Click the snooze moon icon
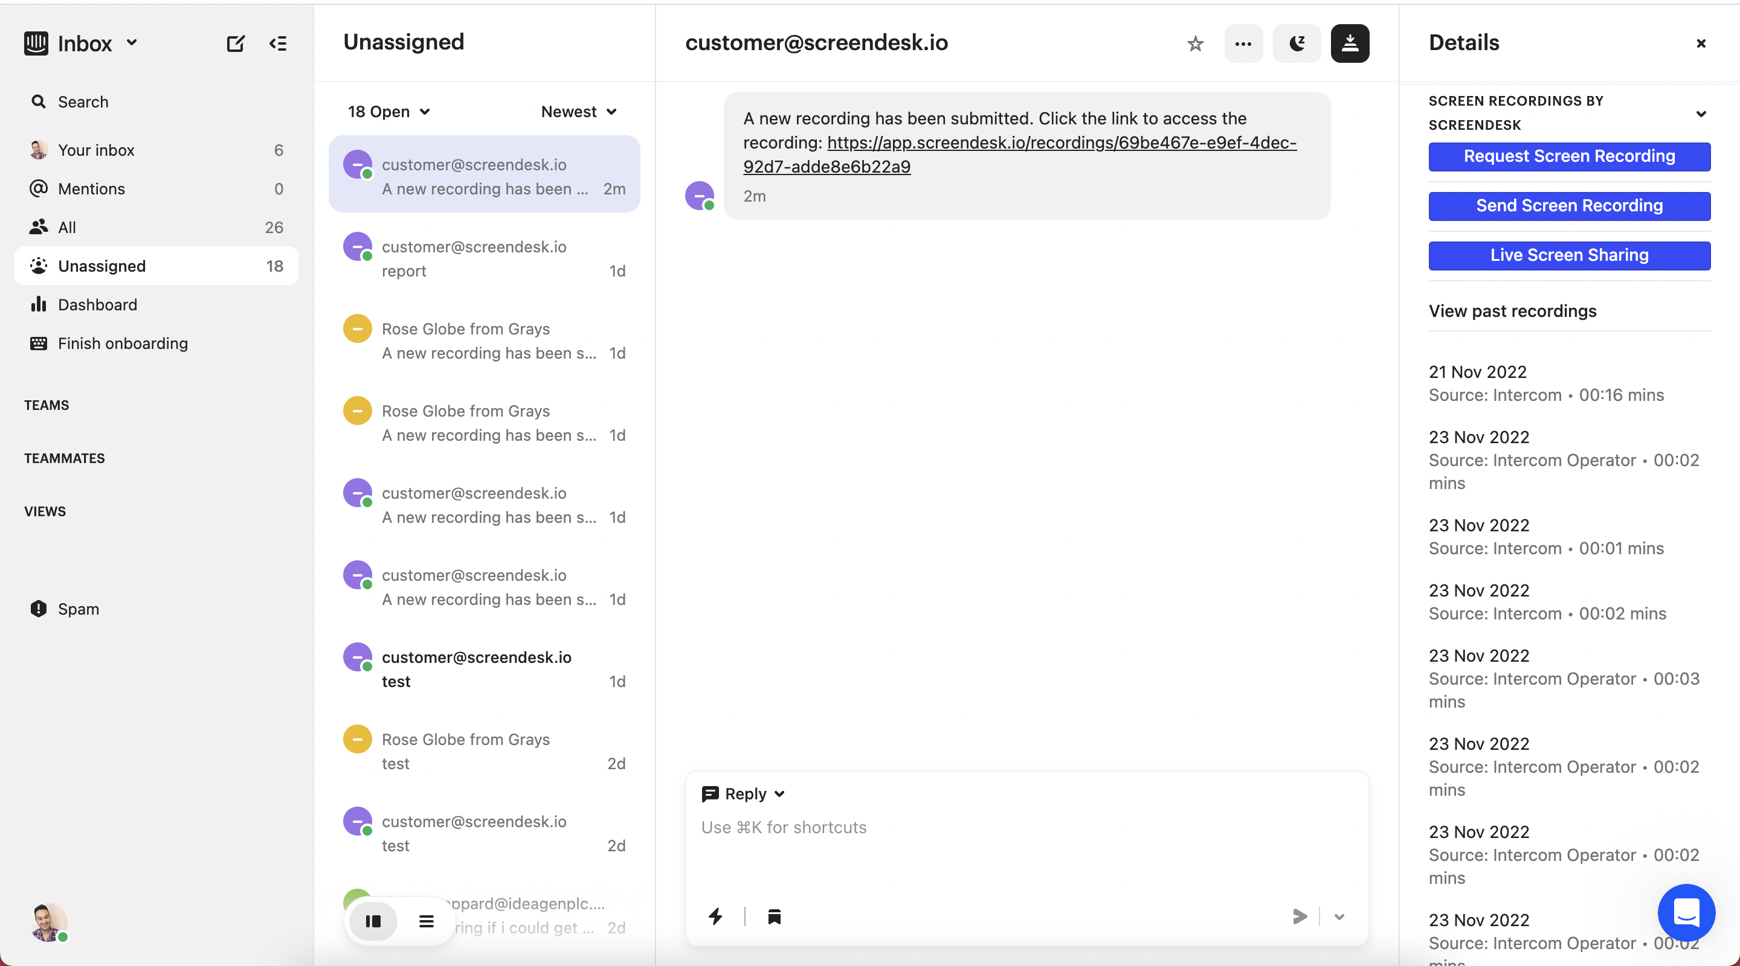 [x=1296, y=44]
